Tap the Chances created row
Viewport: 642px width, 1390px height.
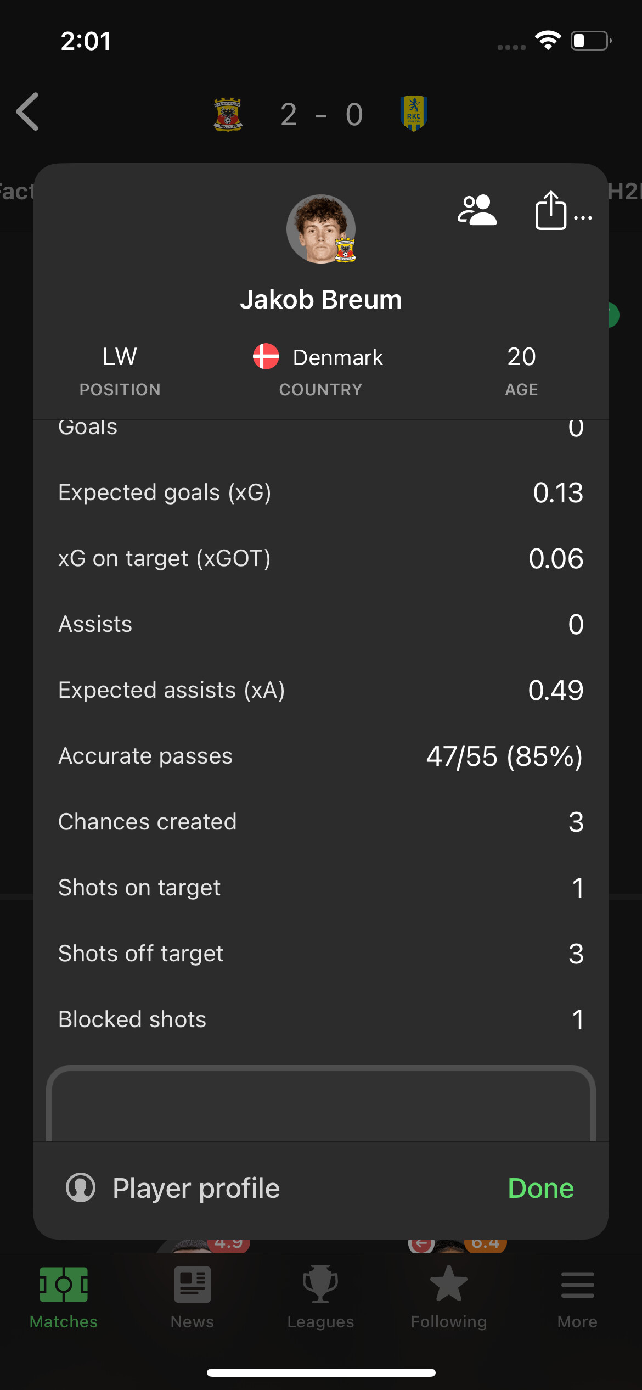click(x=320, y=822)
